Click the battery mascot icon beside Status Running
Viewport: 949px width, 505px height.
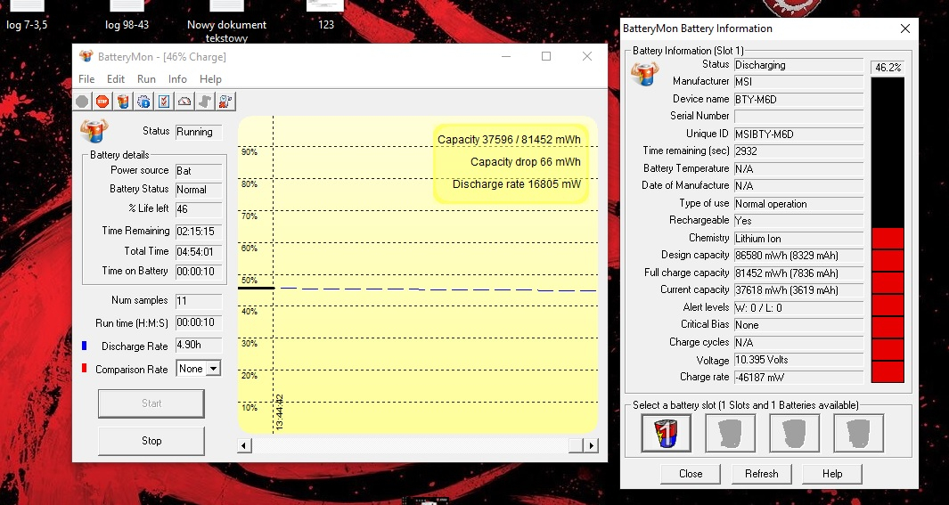[94, 131]
